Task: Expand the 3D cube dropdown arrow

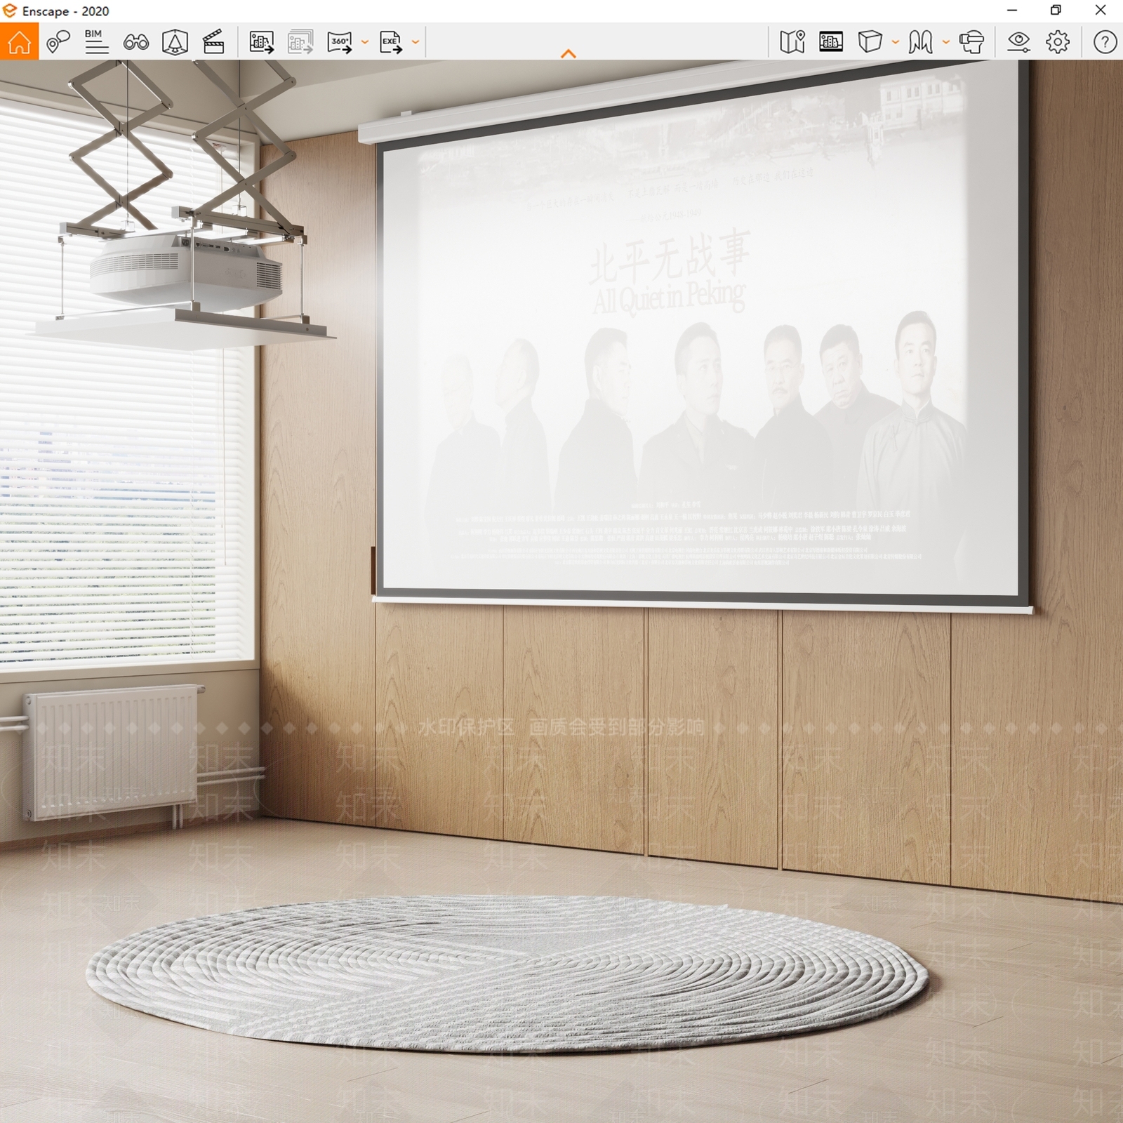Action: tap(895, 42)
